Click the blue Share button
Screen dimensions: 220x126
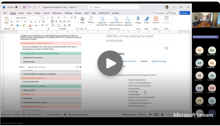point(185,13)
